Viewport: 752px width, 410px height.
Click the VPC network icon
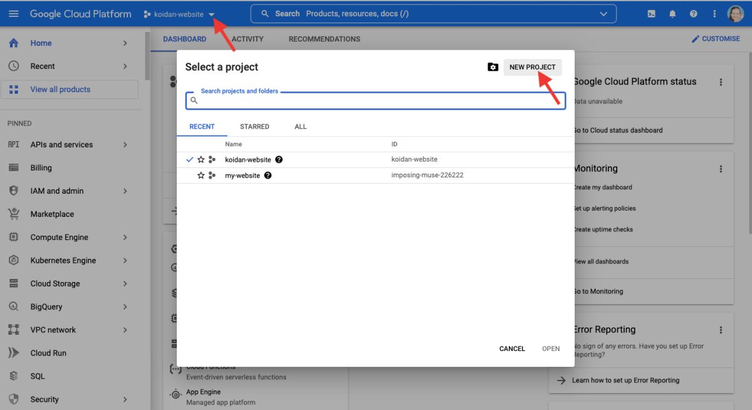14,330
